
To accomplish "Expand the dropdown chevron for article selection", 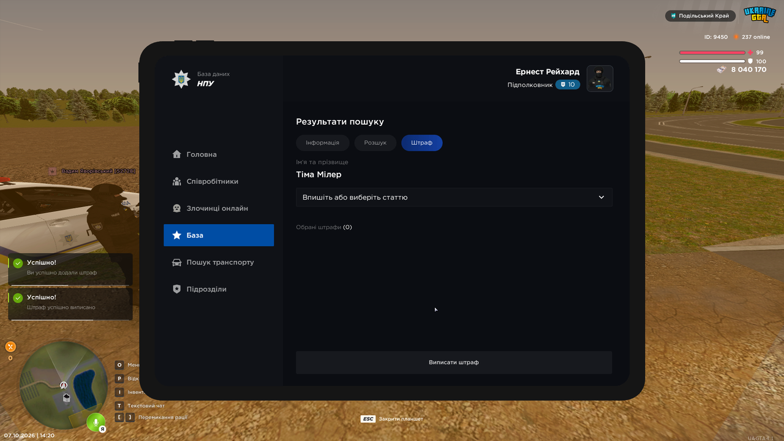I will pyautogui.click(x=601, y=197).
